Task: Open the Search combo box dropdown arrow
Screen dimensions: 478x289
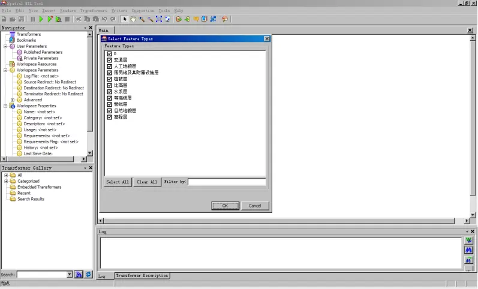Action: (x=70, y=275)
